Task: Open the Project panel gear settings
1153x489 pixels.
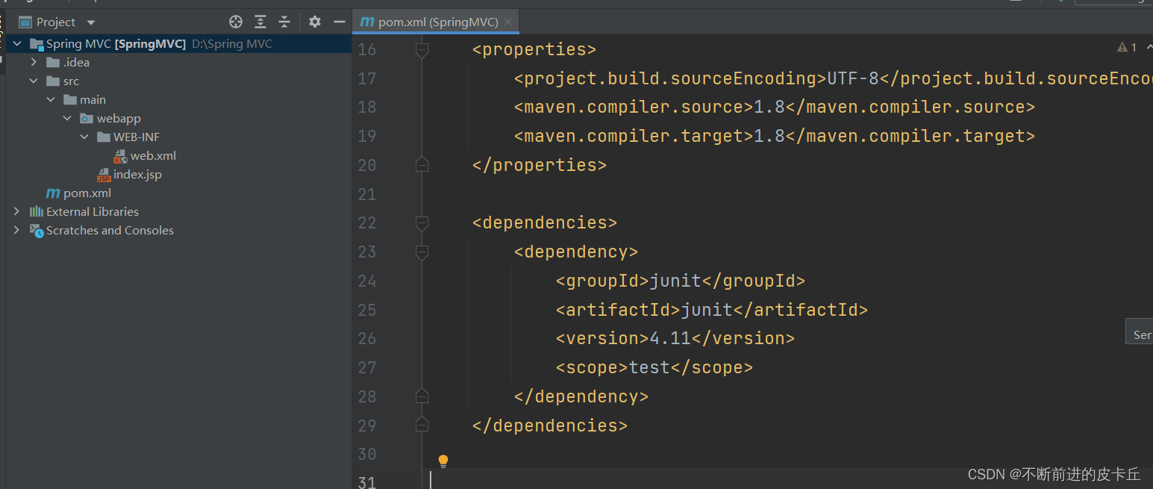Action: click(x=315, y=22)
